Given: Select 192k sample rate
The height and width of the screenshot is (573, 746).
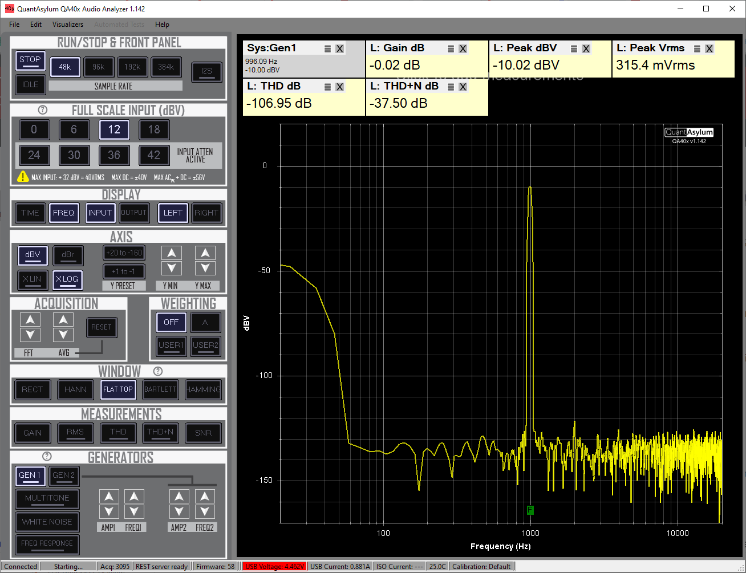Looking at the screenshot, I should click(x=132, y=67).
